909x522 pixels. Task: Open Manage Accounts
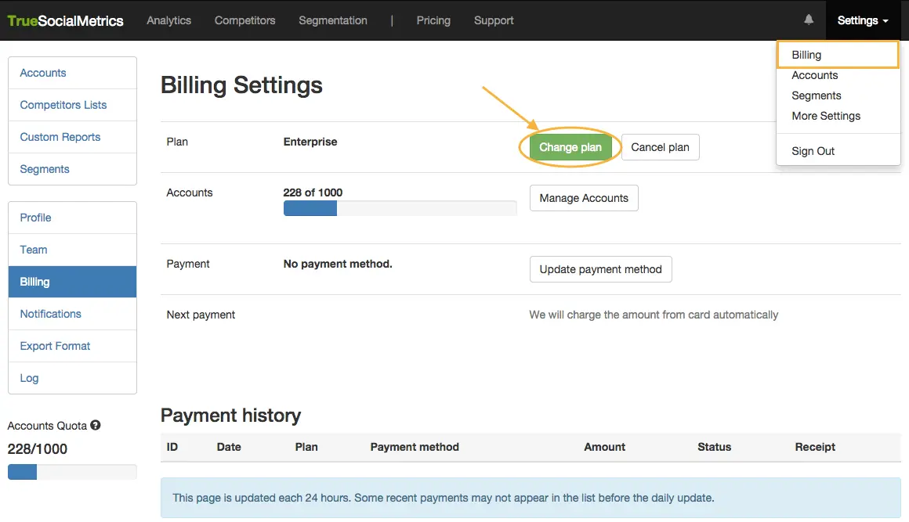click(x=584, y=198)
